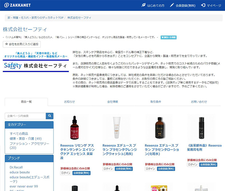Click ログイン under 薬用育毛剤 product
Viewport: 225px width, 191px height.
pyautogui.click(x=193, y=164)
